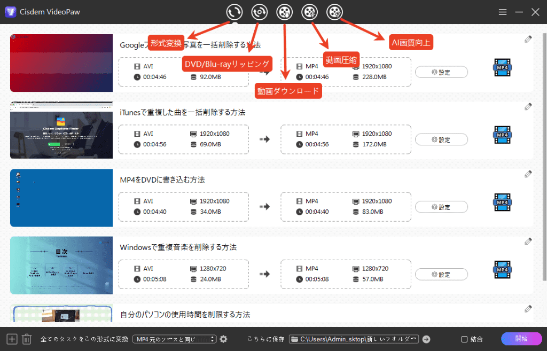Open 設定 for the 228.0MB output
The image size is (547, 351).
[x=441, y=72]
